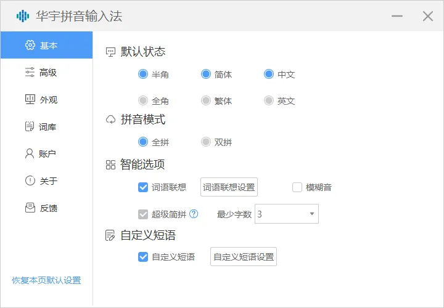
Task: Click the 智能选项 heading text
Action: [142, 164]
